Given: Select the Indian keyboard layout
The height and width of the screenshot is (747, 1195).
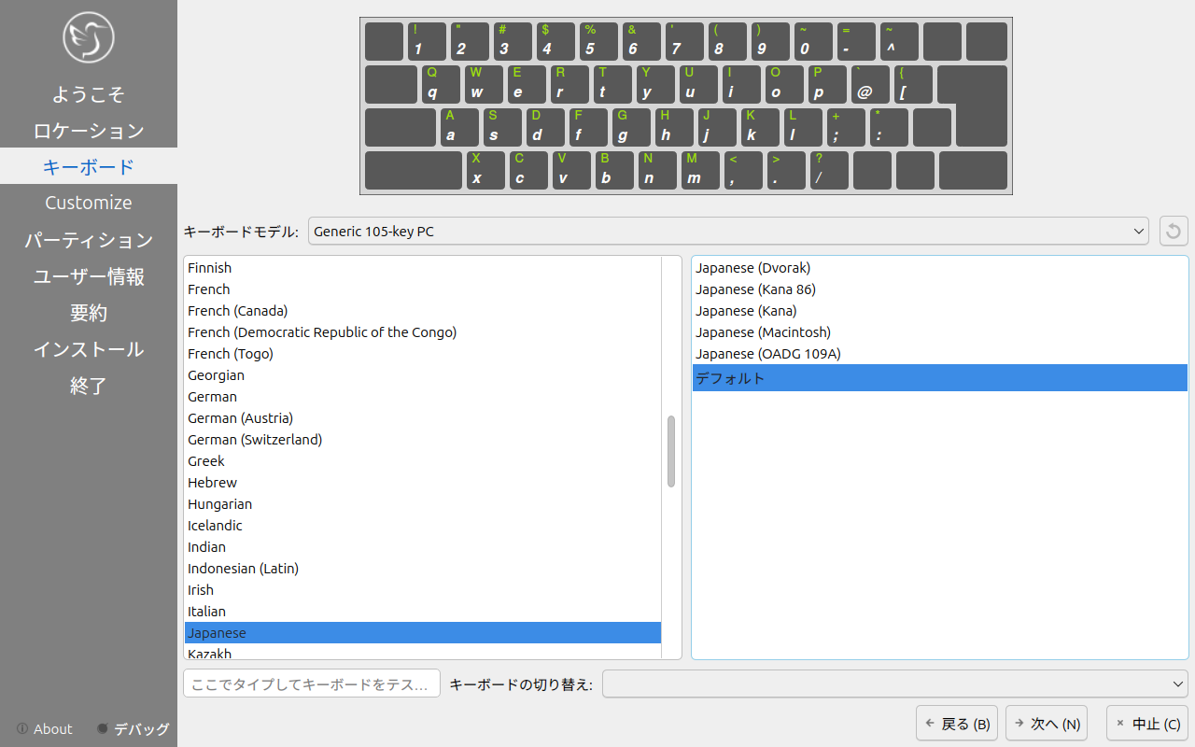Looking at the screenshot, I should point(423,547).
